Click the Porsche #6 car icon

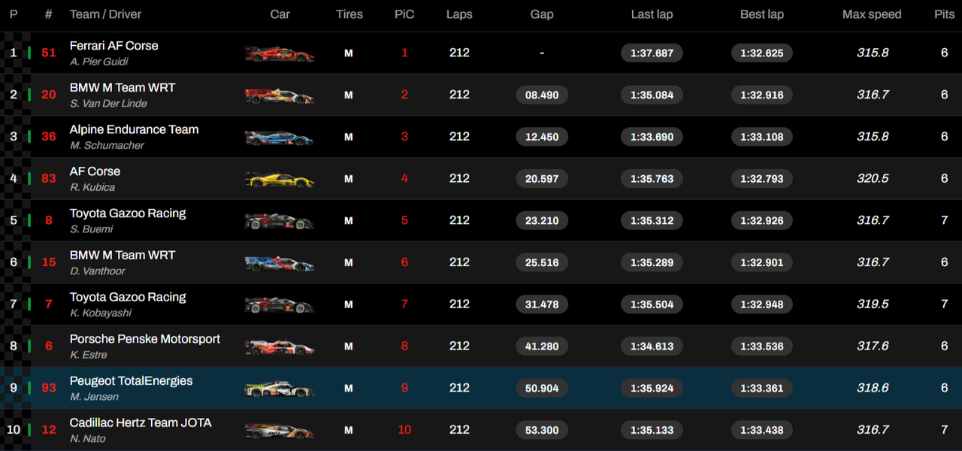(x=280, y=347)
